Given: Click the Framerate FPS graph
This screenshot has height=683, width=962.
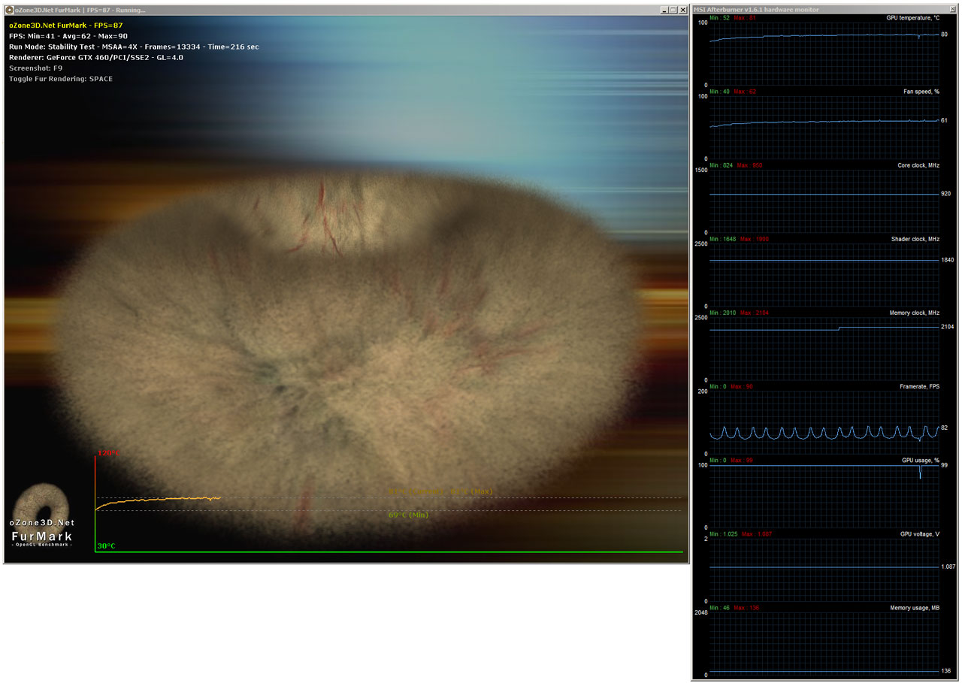Looking at the screenshot, I should 823,422.
